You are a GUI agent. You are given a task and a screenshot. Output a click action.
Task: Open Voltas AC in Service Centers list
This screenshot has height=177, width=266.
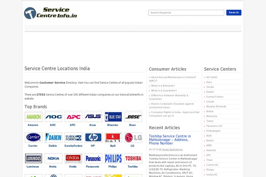pyautogui.click(x=212, y=175)
